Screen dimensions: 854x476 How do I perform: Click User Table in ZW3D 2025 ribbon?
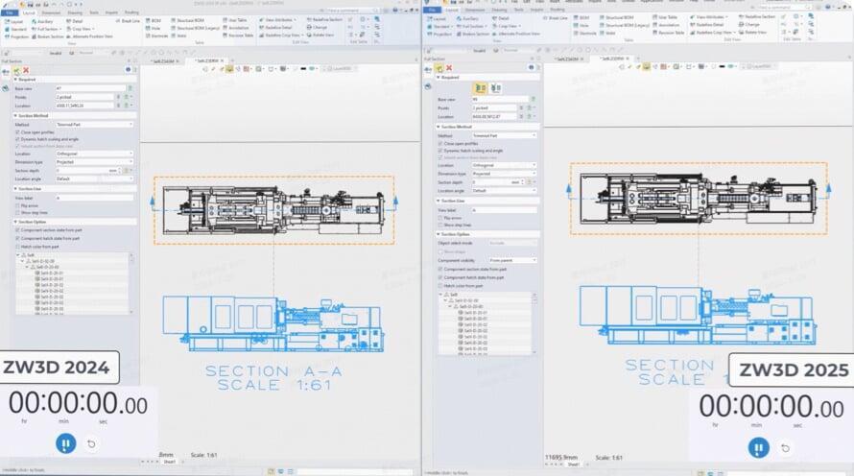point(664,17)
